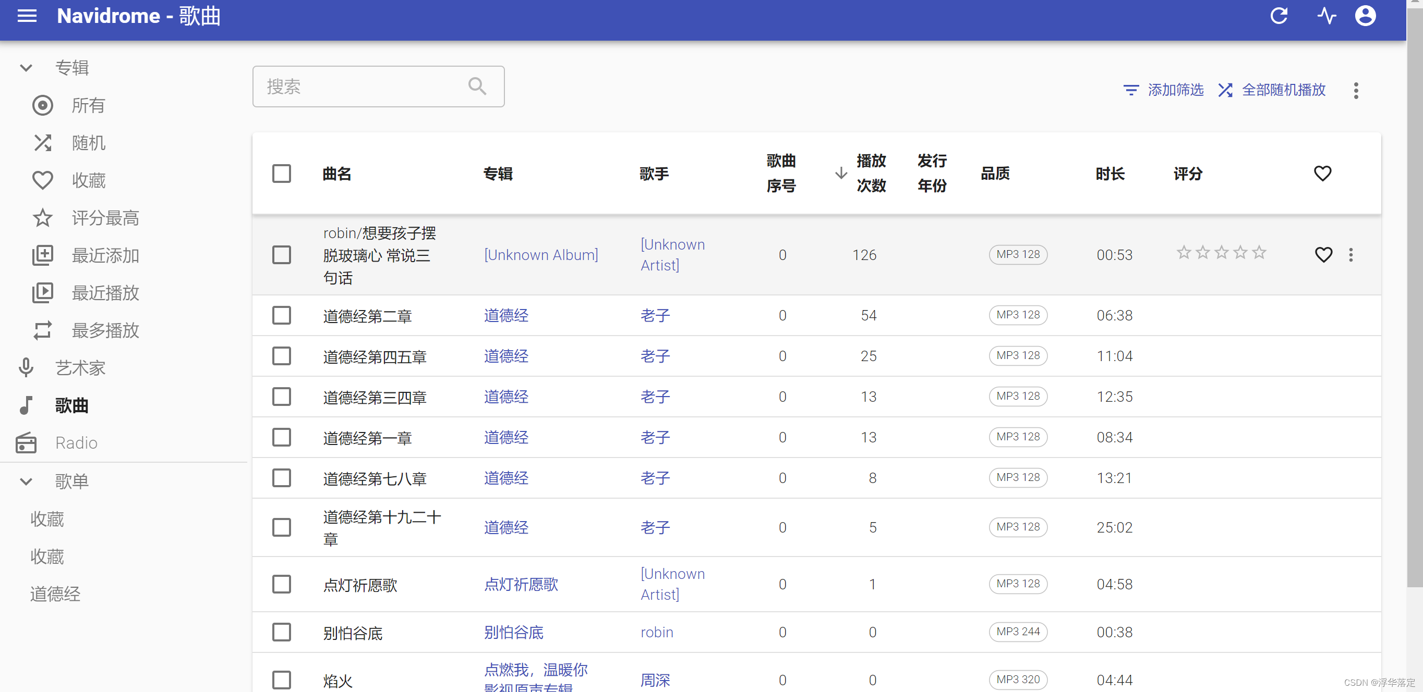The image size is (1423, 692).
Task: Click the 所有 disc icon in the sidebar
Action: pyautogui.click(x=43, y=105)
